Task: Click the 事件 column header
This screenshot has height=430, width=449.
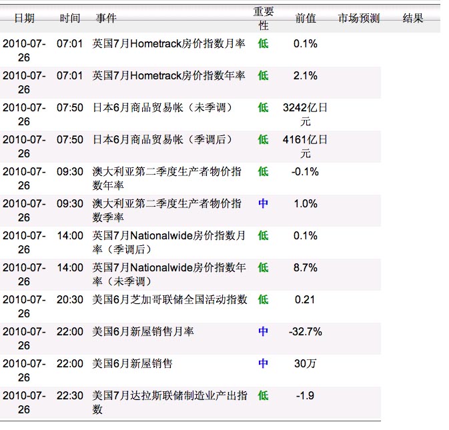Action: [106, 18]
